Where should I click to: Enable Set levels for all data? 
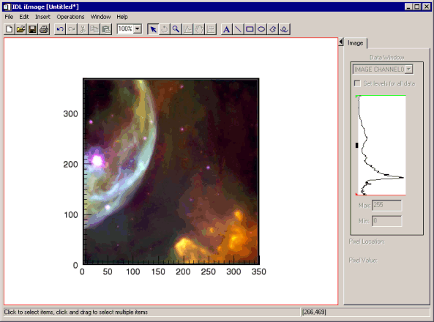357,83
